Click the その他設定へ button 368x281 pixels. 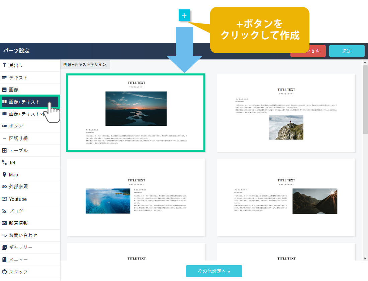pos(214,271)
